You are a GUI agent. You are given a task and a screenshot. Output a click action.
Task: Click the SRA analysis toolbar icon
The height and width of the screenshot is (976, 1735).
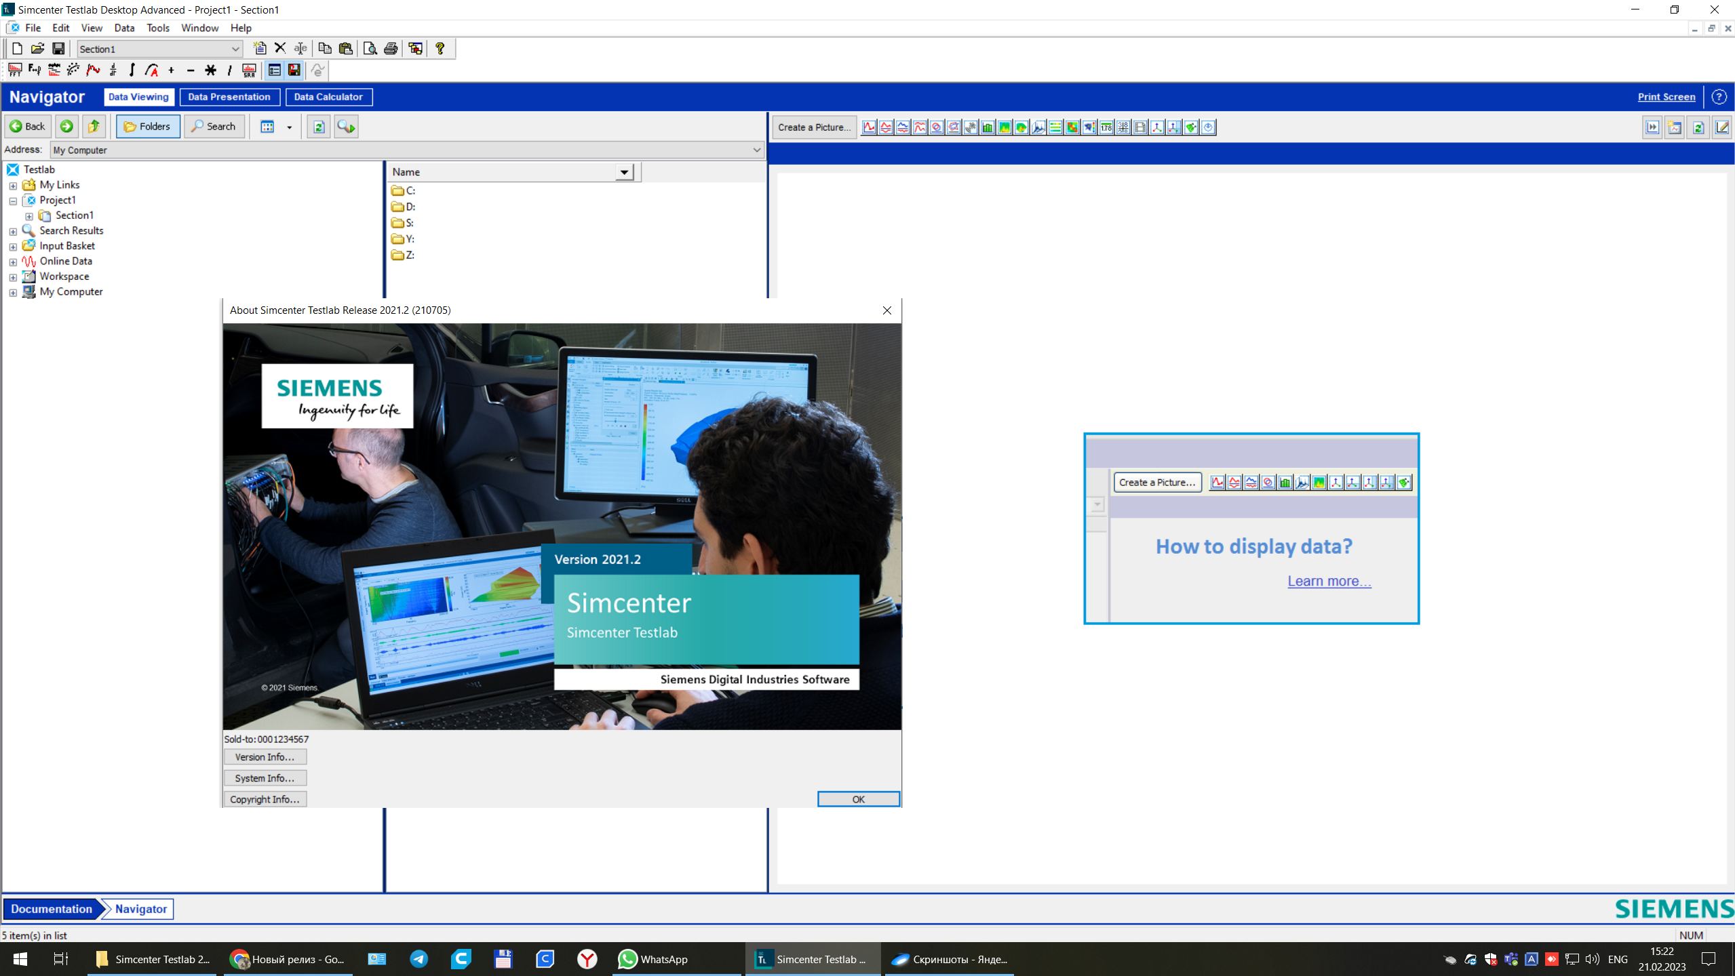coord(249,70)
